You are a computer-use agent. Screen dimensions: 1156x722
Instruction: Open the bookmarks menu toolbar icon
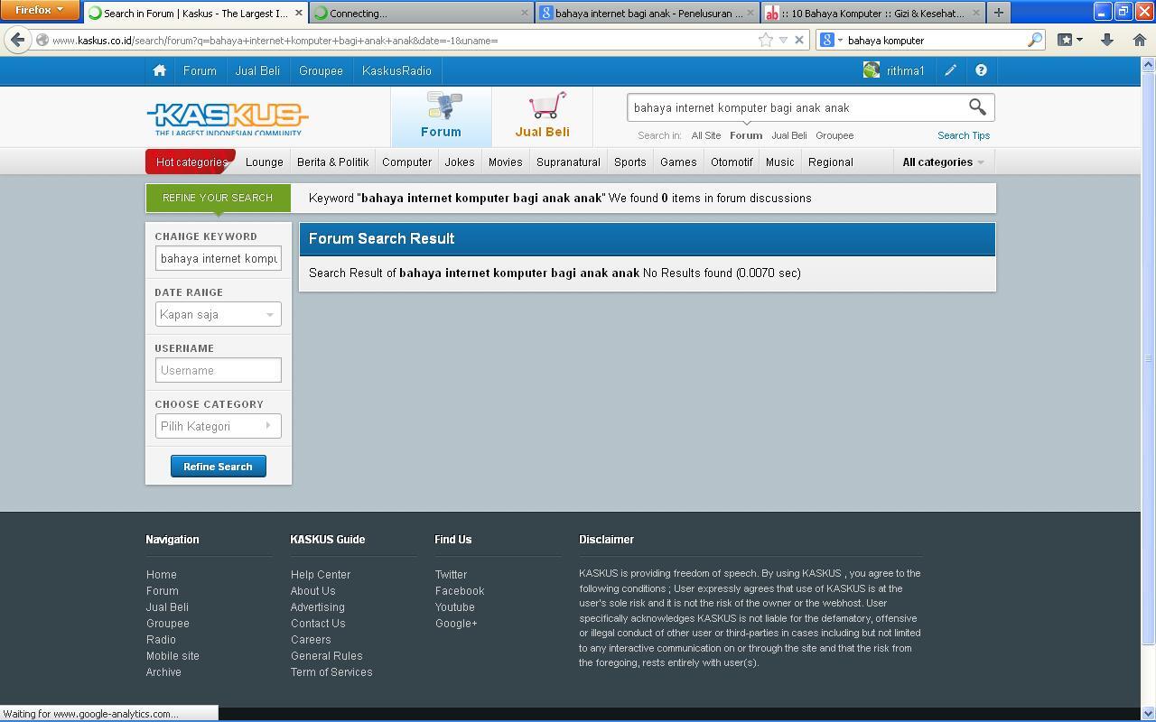click(x=1070, y=40)
